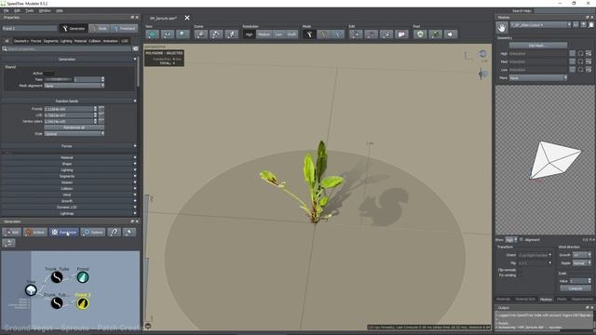Open the seed Style dropdown
The height and width of the screenshot is (335, 596).
[74, 134]
